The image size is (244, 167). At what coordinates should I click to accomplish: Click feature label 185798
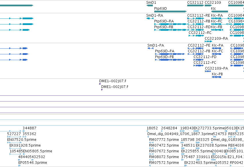click(x=188, y=140)
